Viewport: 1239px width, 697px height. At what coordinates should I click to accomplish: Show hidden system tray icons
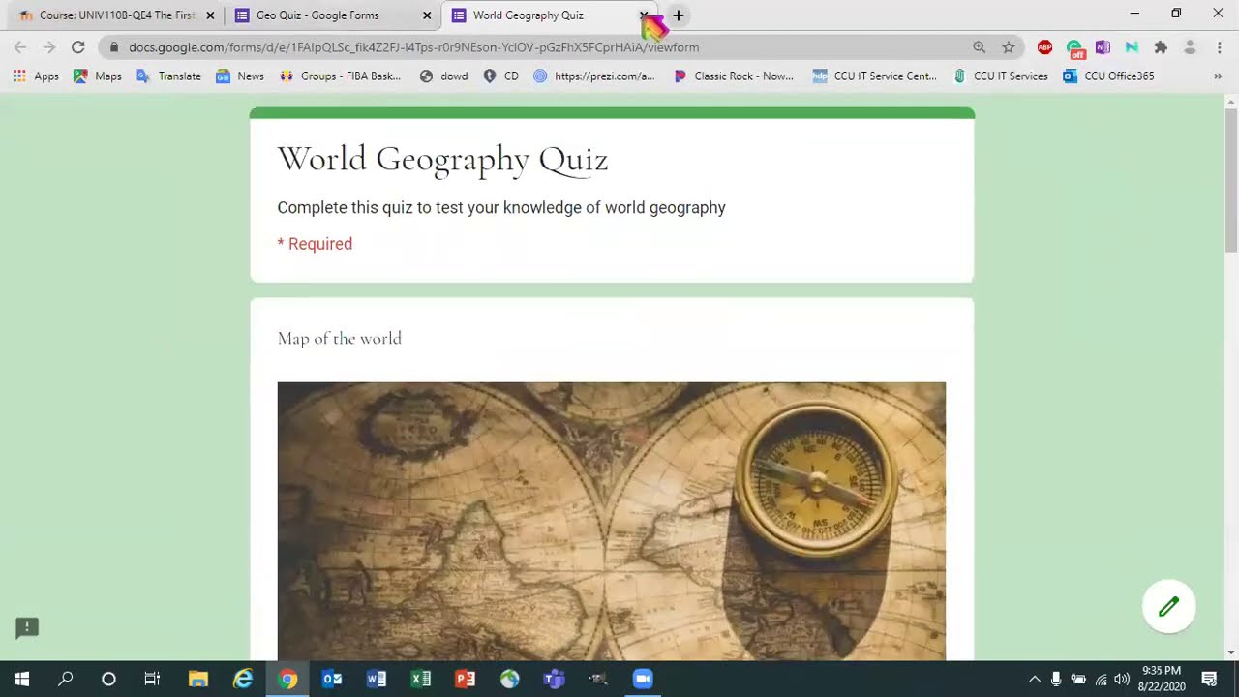click(1034, 679)
